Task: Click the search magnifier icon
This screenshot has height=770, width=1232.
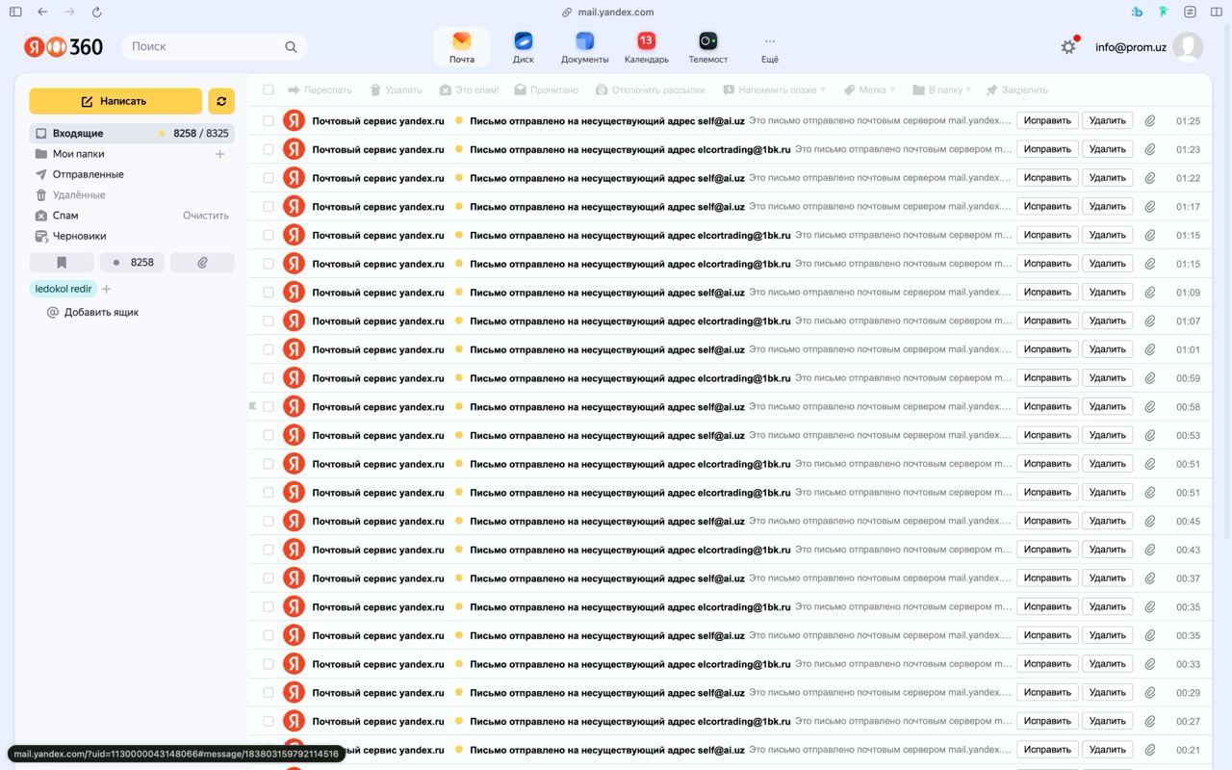Action: (291, 46)
